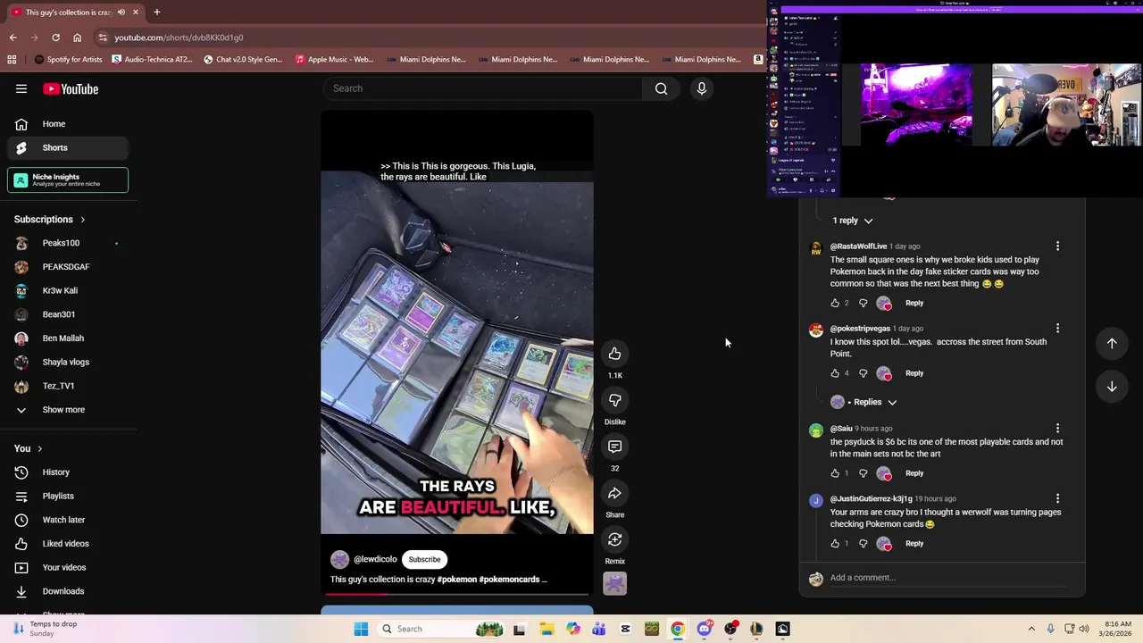Image resolution: width=1143 pixels, height=643 pixels.
Task: Open the Chrome apps grid in the bookmarks bar
Action: (12, 60)
